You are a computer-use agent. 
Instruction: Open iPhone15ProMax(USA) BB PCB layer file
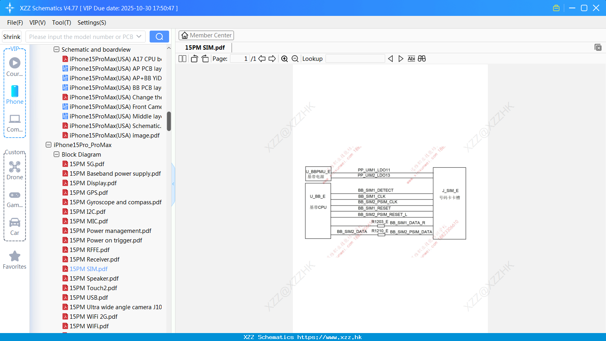[x=112, y=88]
